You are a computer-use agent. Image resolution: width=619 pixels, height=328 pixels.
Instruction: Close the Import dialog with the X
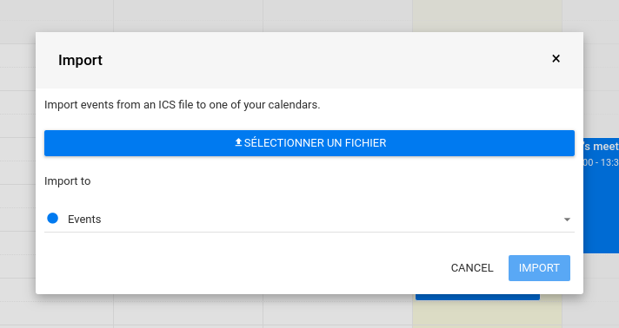556,59
